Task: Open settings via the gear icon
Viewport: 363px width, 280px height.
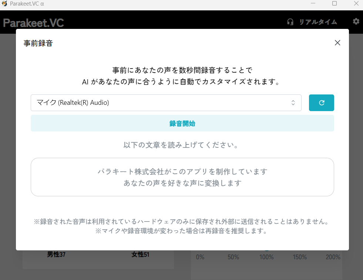Action: click(x=356, y=21)
